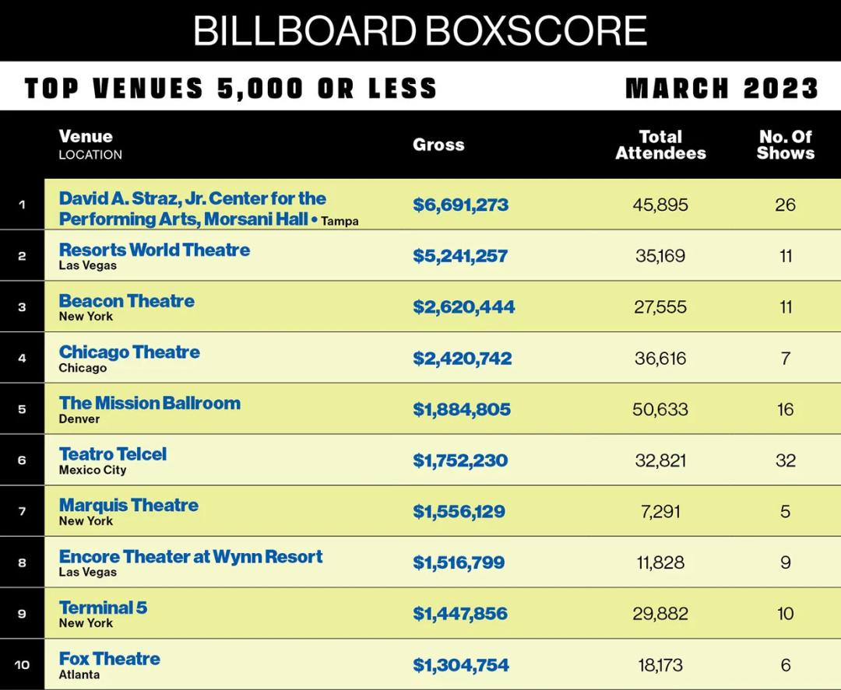This screenshot has height=690, width=841.
Task: Open the Resorts World Theatre venue name
Action: click(154, 250)
